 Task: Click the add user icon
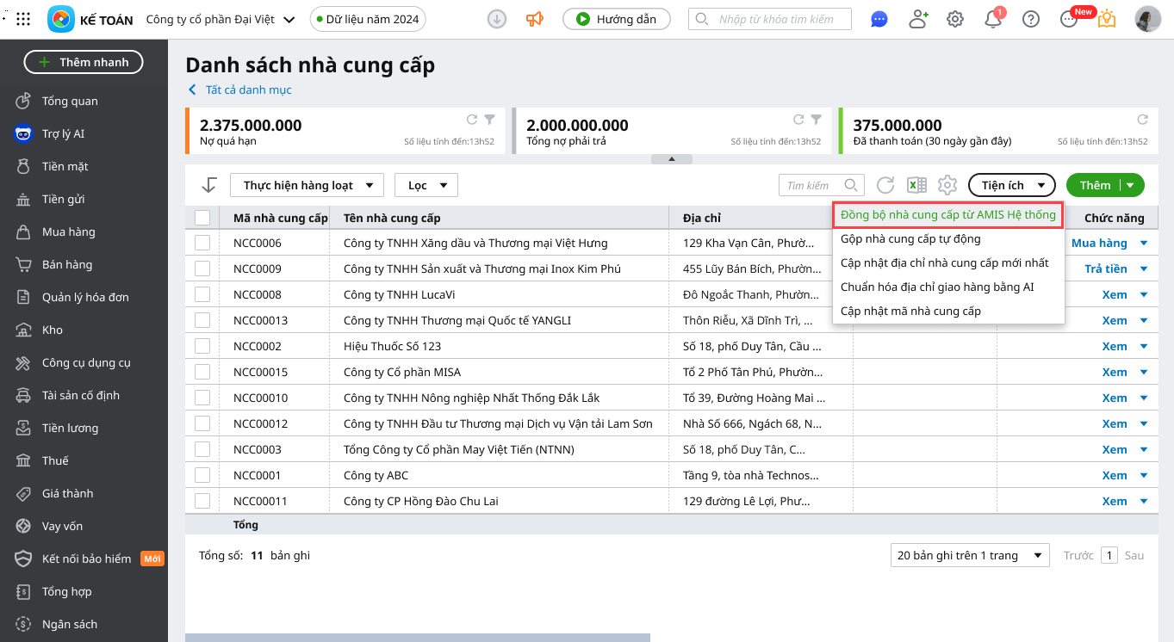[x=918, y=19]
